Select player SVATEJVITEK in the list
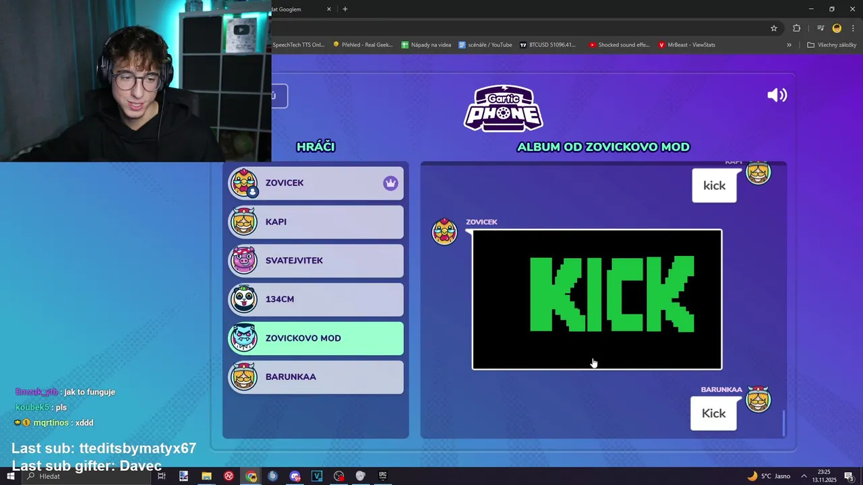The image size is (863, 485). point(316,261)
